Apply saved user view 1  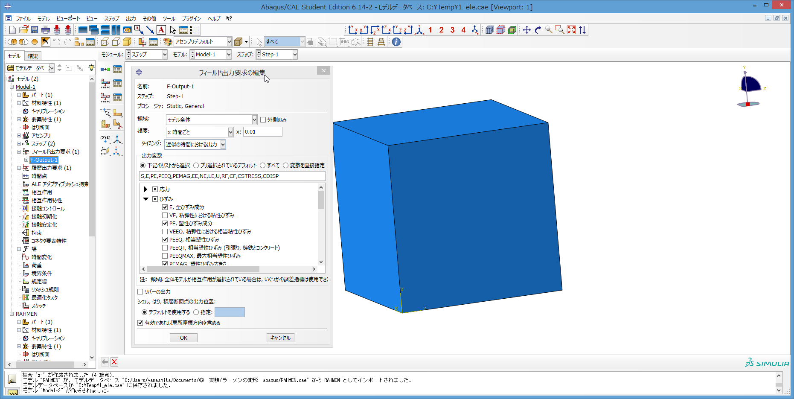point(430,30)
